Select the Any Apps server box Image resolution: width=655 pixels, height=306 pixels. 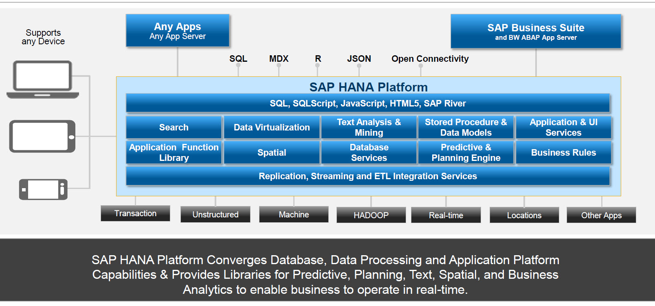178,31
